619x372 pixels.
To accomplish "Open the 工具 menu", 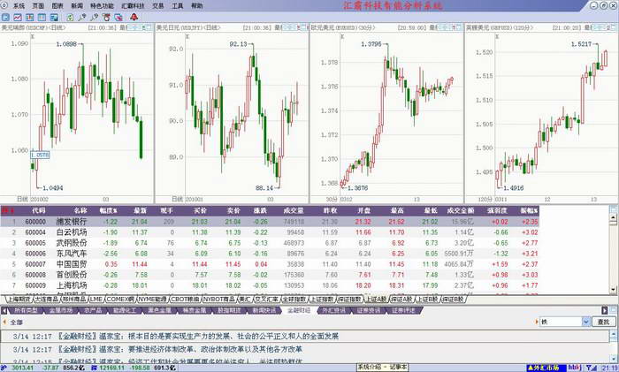I will click(x=178, y=6).
